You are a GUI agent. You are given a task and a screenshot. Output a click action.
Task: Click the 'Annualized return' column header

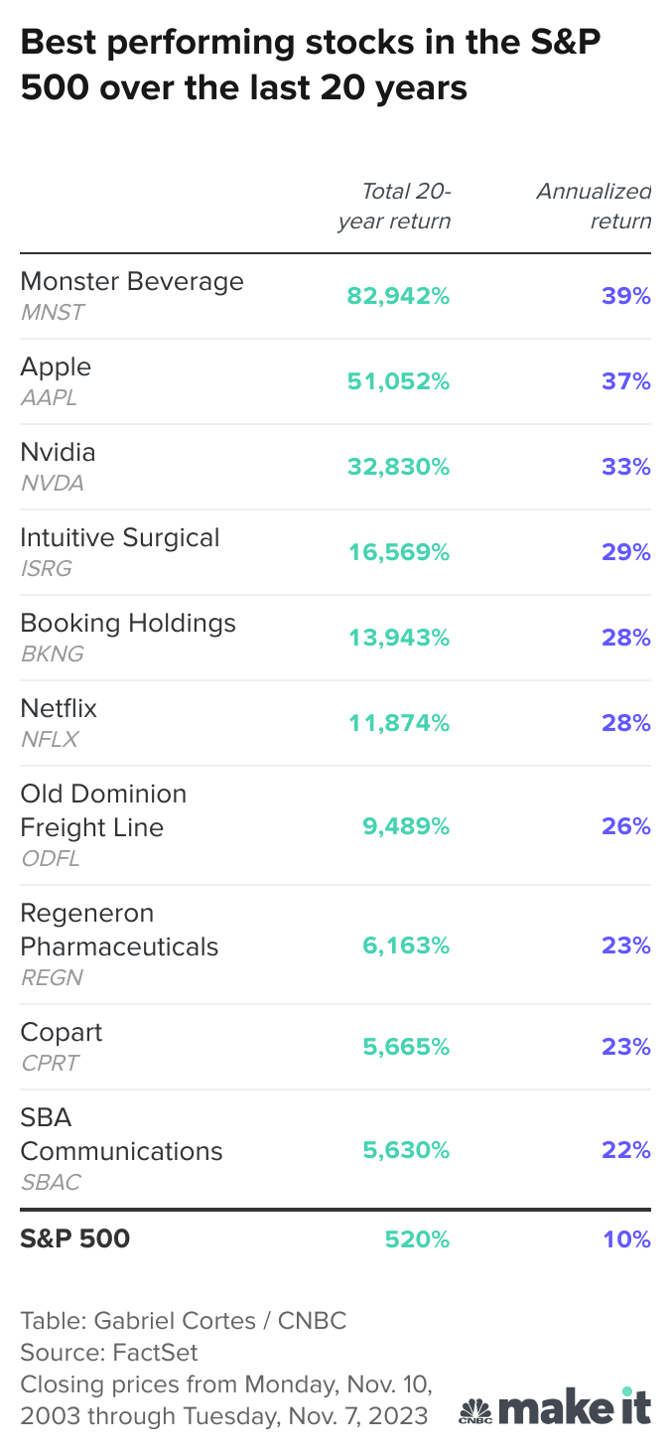tap(594, 206)
